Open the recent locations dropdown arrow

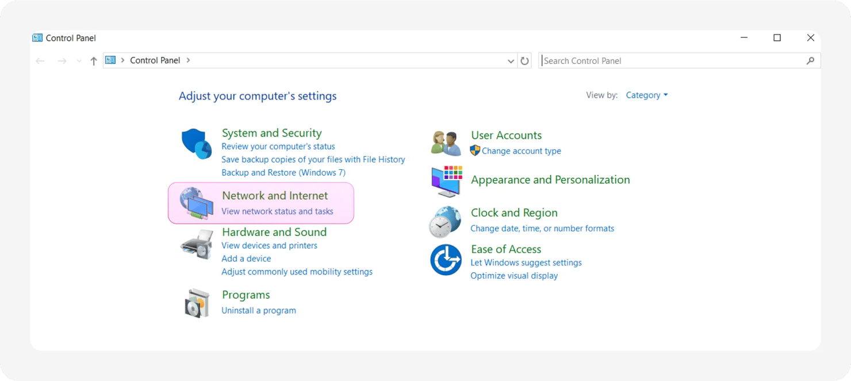coord(79,61)
